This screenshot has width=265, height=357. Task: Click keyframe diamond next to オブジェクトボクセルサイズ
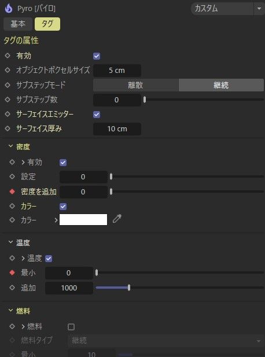[8, 70]
